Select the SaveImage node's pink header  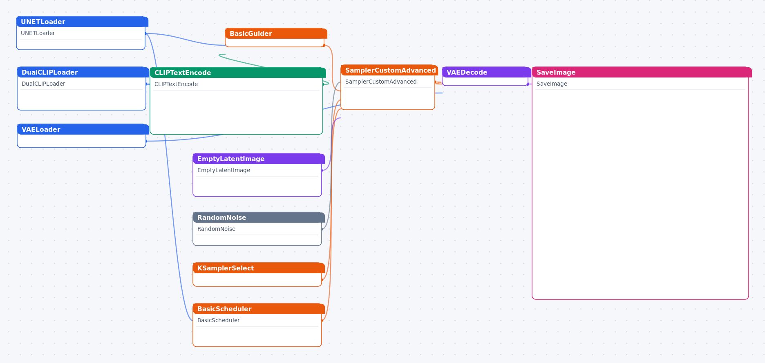point(642,72)
